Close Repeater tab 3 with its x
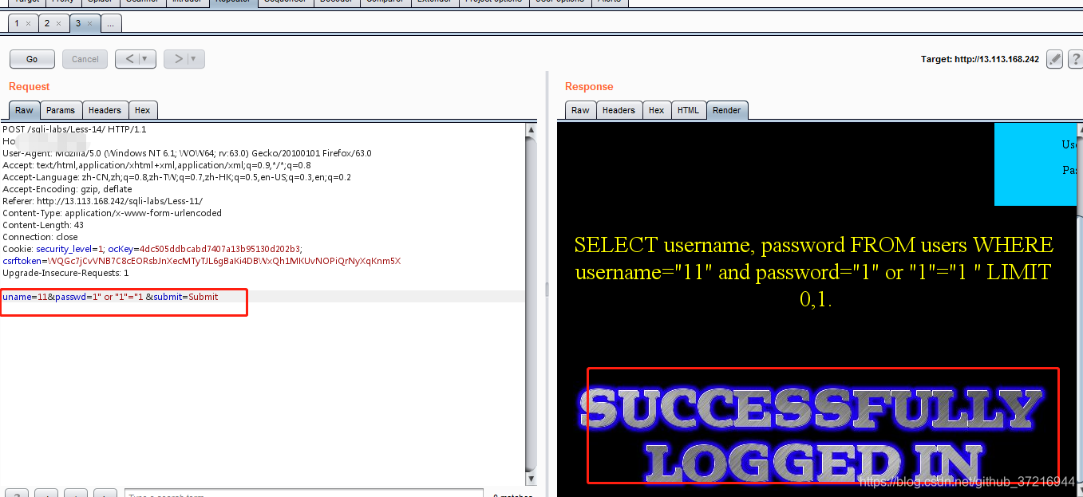The height and width of the screenshot is (497, 1083). [89, 24]
